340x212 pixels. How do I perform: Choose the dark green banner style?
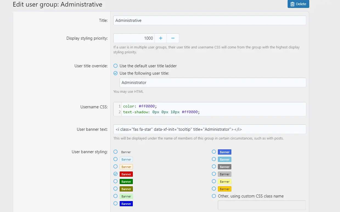(116, 181)
